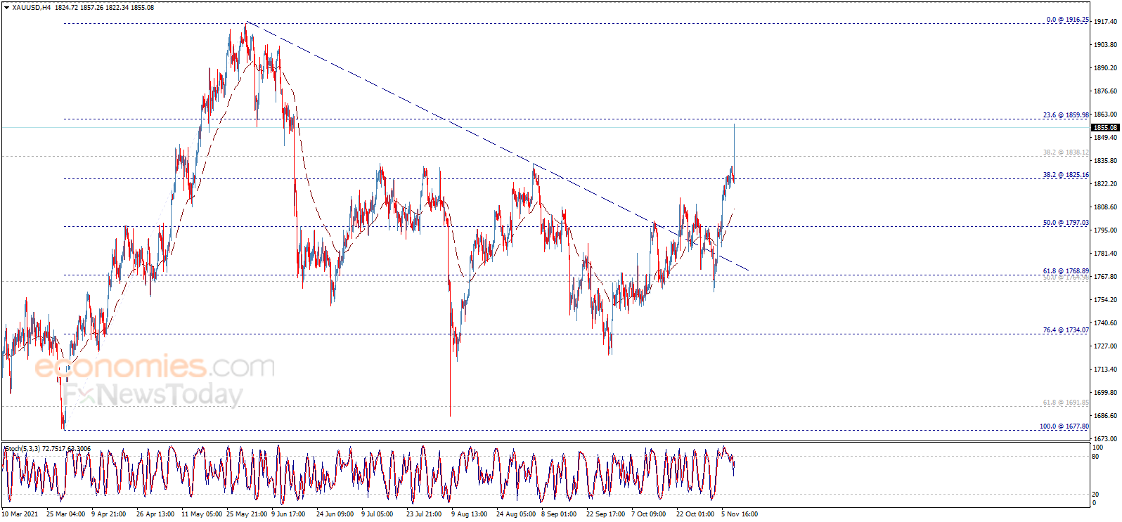Select the Fibonacci label 76.4 @ 1734.07
Viewport: 1122px width, 522px height.
(1066, 330)
